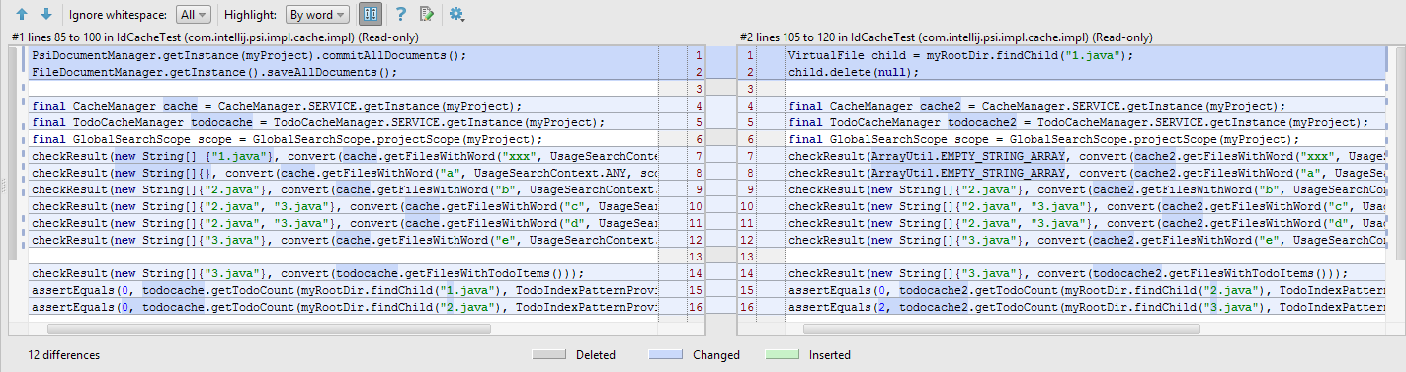Image resolution: width=1406 pixels, height=372 pixels.
Task: Click left 'todocache.getFilesWithTodoItems()' line
Action: (307, 273)
